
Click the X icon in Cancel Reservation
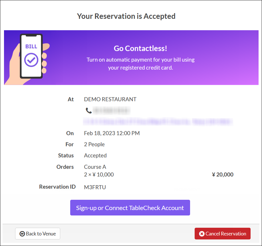pos(202,234)
